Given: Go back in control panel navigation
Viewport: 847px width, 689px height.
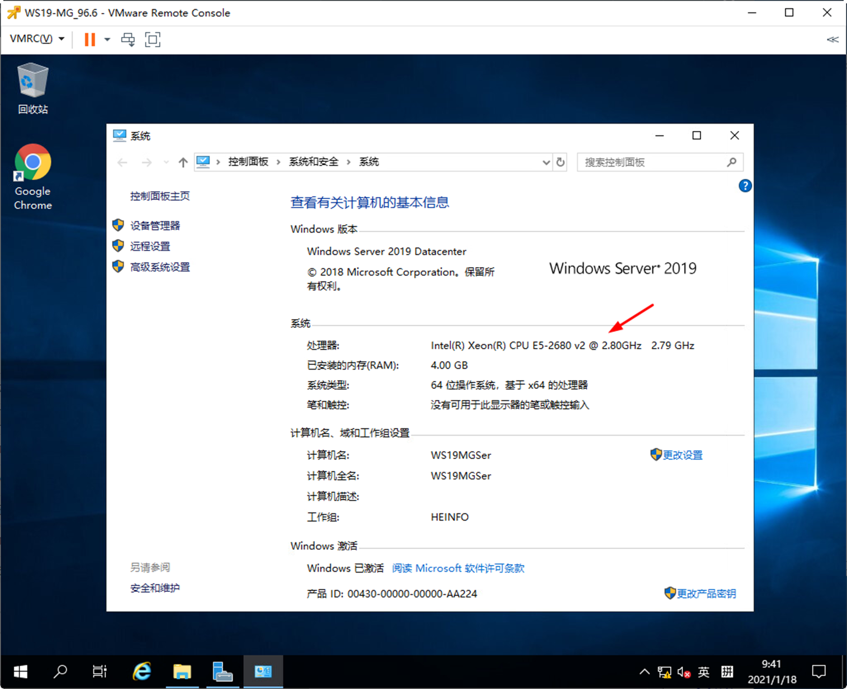Looking at the screenshot, I should [x=122, y=162].
